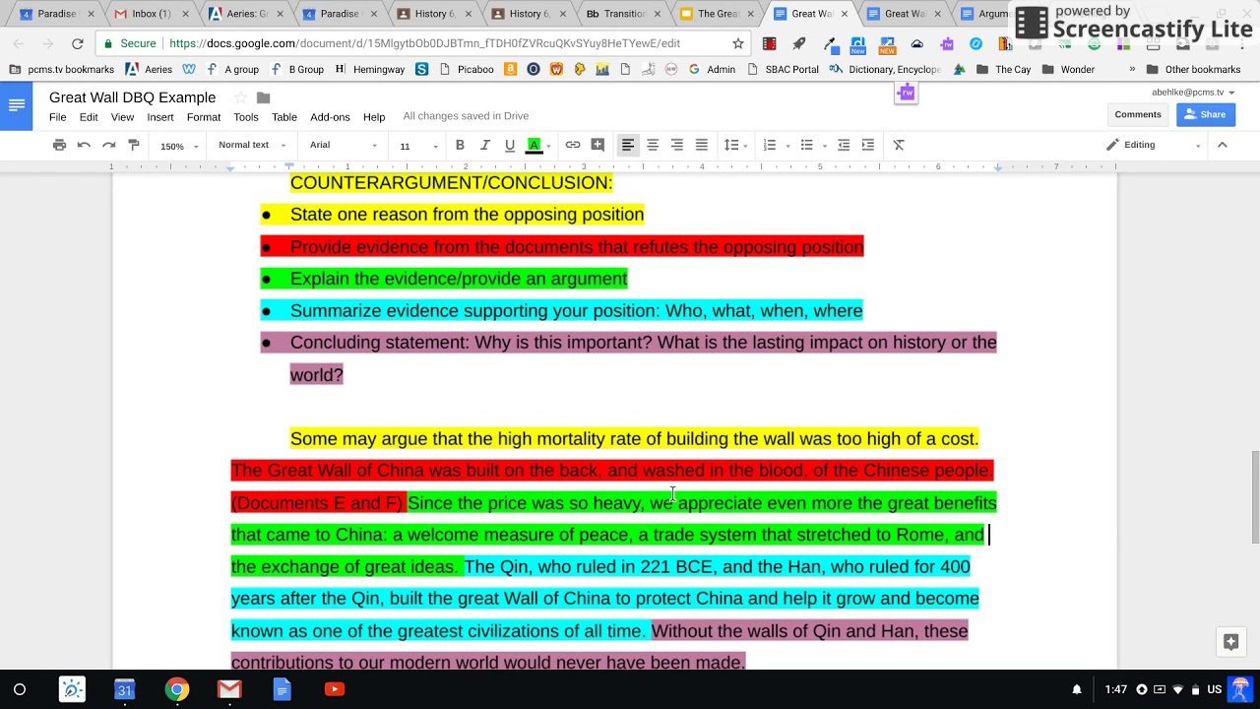This screenshot has width=1260, height=709.
Task: Move document using the folder icon
Action: pos(264,97)
